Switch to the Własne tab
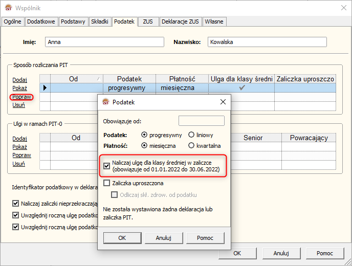Screen dimensions: 352x266 [214, 21]
